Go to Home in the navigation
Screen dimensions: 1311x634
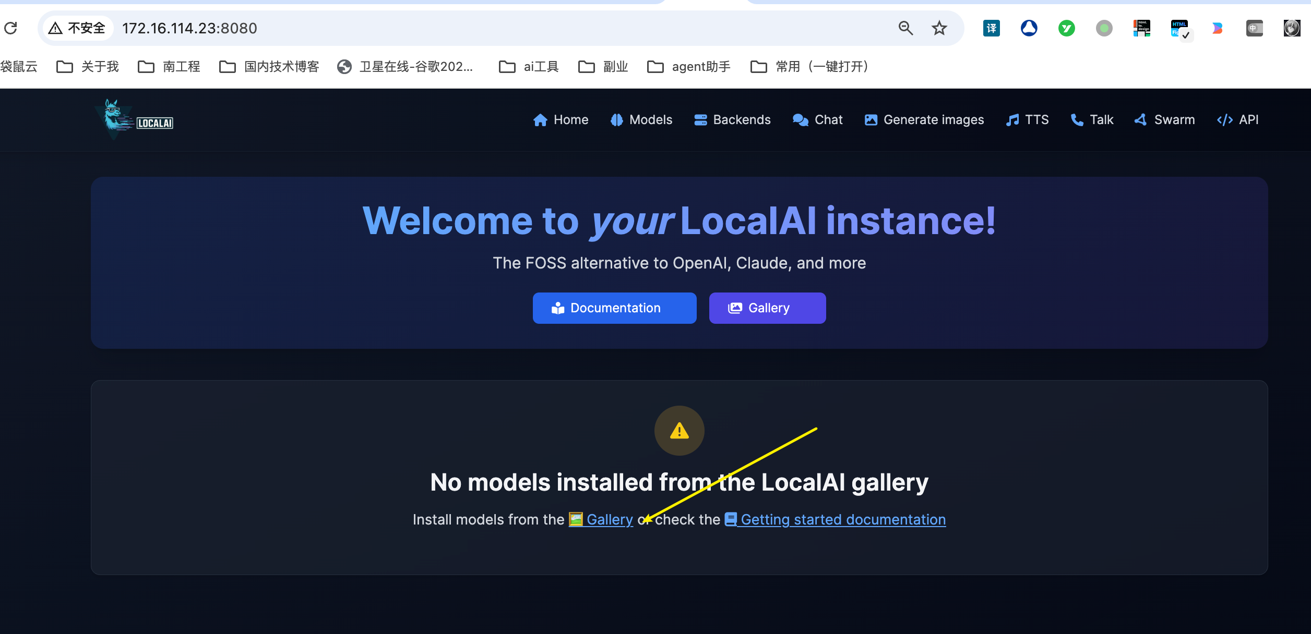pyautogui.click(x=561, y=120)
